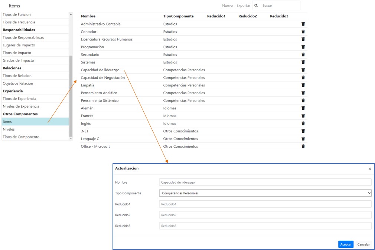Screen dimensions: 375x250
Task: Open Tipos de Componente in sidebar
Action: (x=21, y=137)
